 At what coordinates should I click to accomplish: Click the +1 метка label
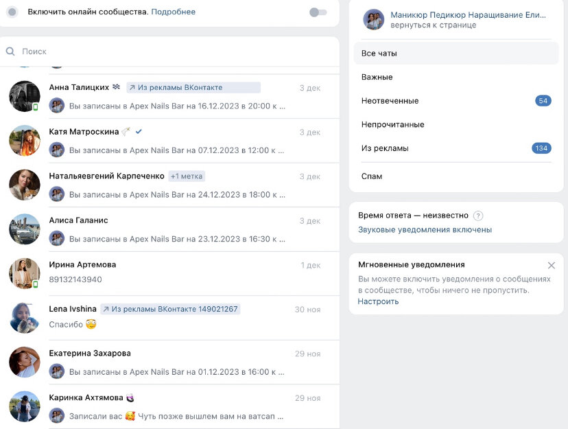pyautogui.click(x=187, y=176)
